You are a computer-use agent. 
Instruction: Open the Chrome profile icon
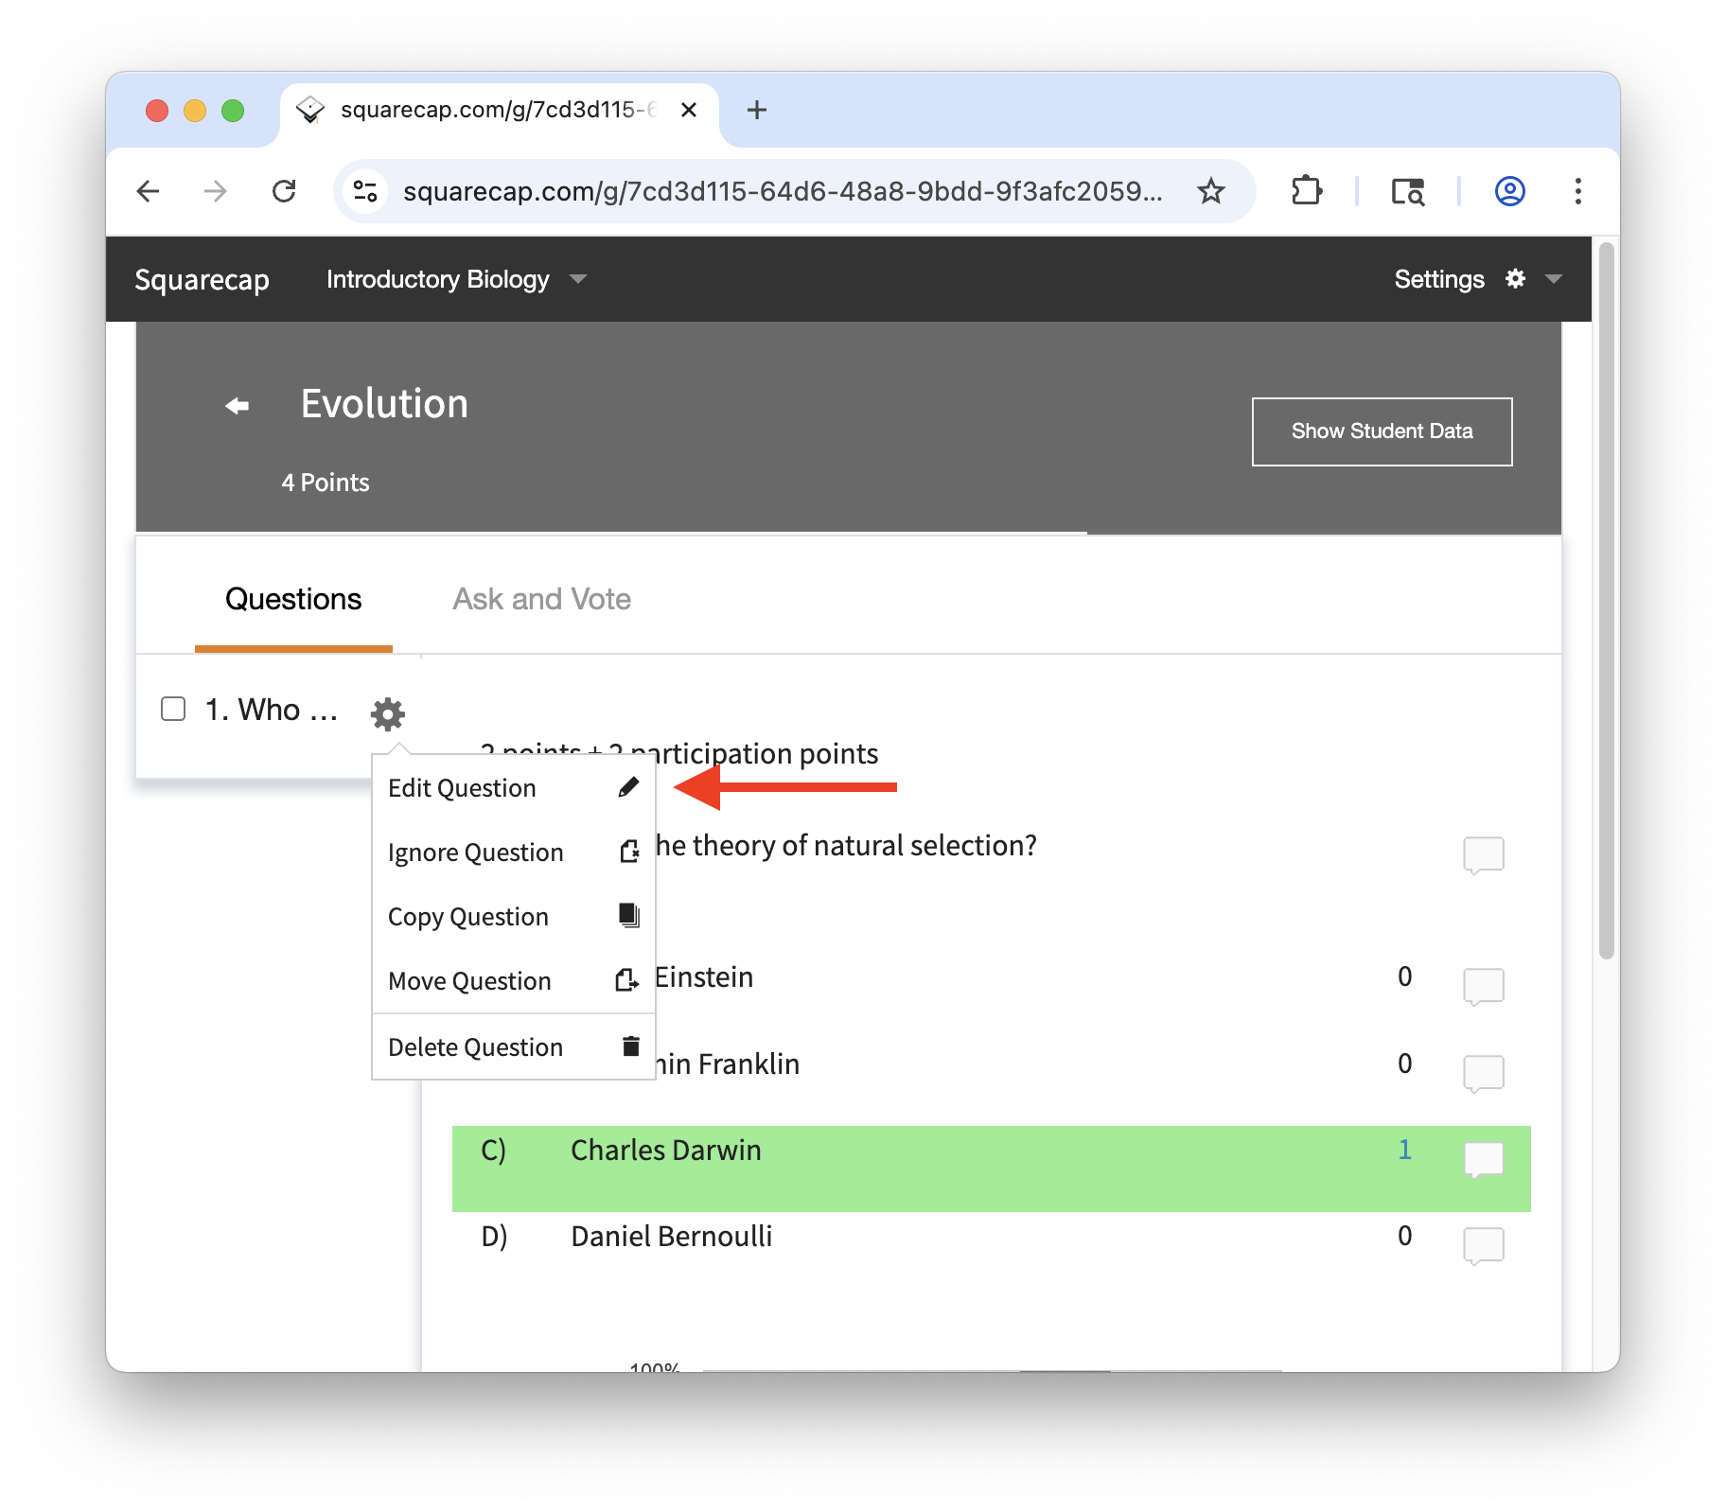(x=1509, y=191)
